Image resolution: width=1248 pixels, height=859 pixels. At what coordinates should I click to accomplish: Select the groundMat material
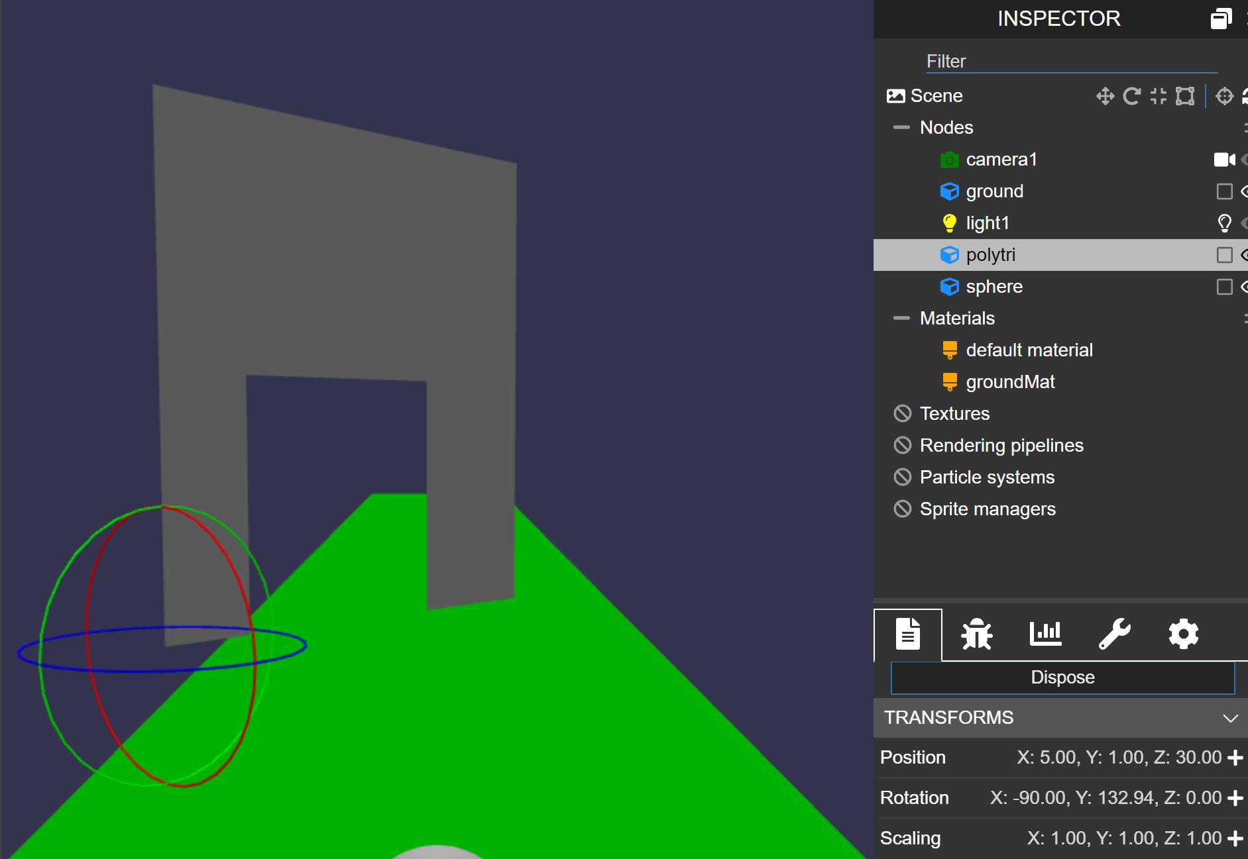[x=1010, y=381]
